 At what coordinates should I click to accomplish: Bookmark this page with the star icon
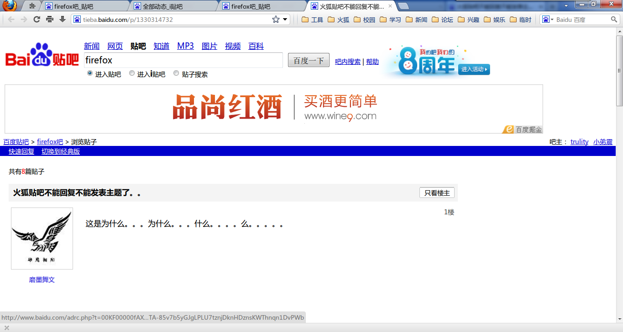(x=276, y=20)
